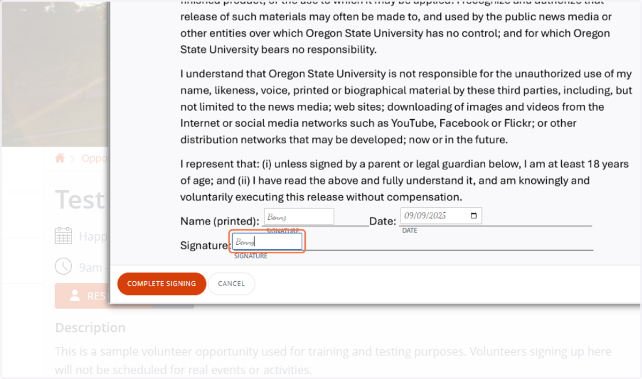Click the calendar icon in background page
Image resolution: width=642 pixels, height=379 pixels.
(x=64, y=236)
